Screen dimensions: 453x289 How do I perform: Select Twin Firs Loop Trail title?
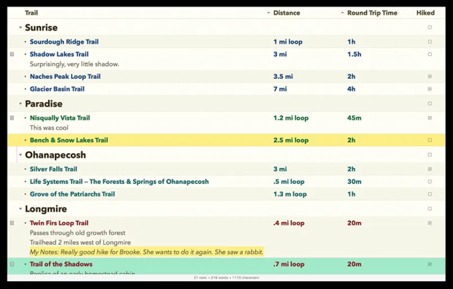59,223
